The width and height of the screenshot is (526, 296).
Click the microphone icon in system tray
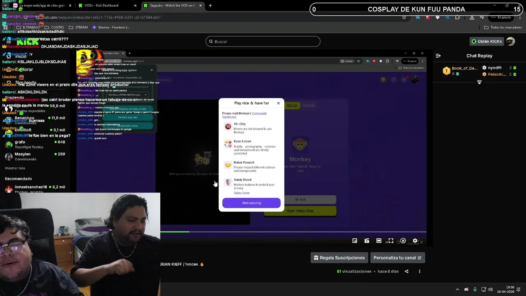coord(475,289)
